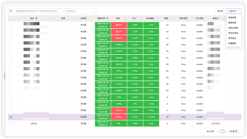The image size is (247, 139).
Task: Open the 30 条/页 page size dropdown
Action: tap(234, 131)
